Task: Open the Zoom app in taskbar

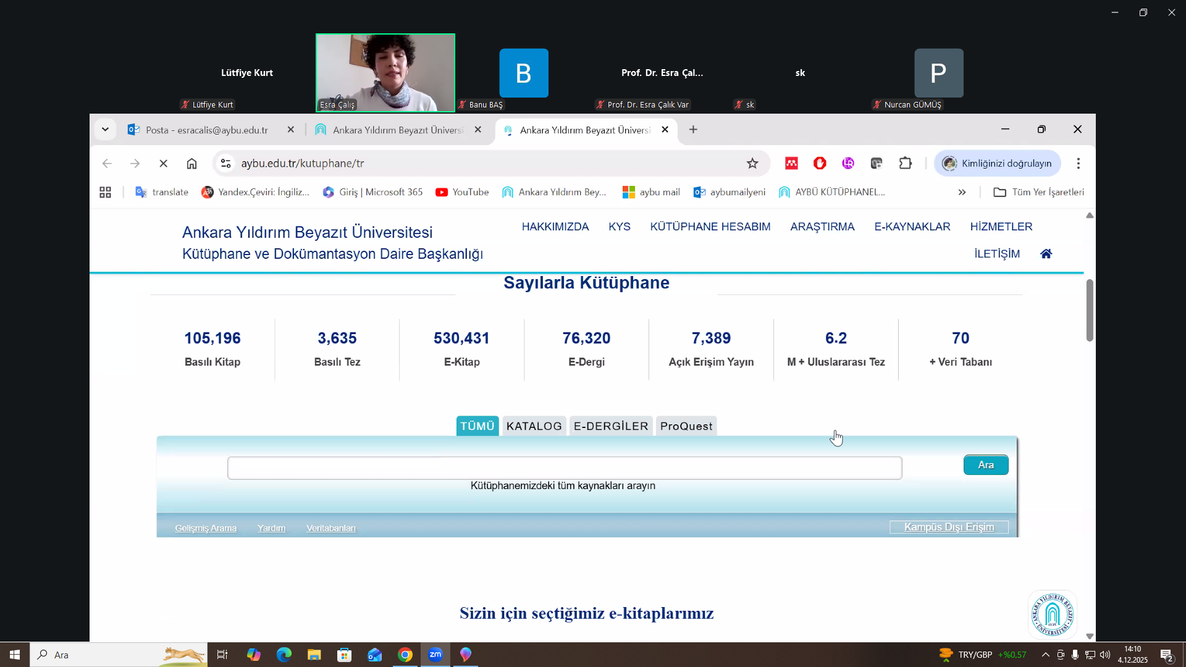Action: pos(435,655)
